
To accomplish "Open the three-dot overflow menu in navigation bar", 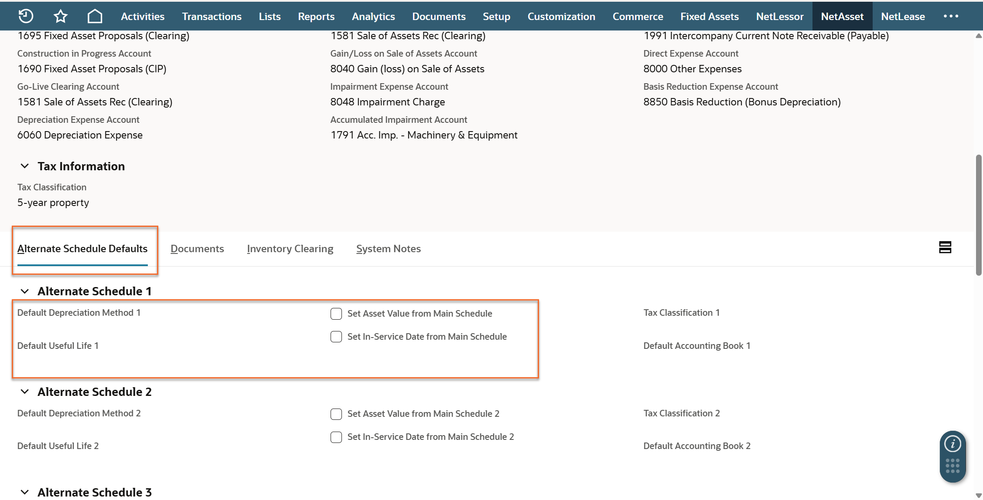I will click(951, 16).
